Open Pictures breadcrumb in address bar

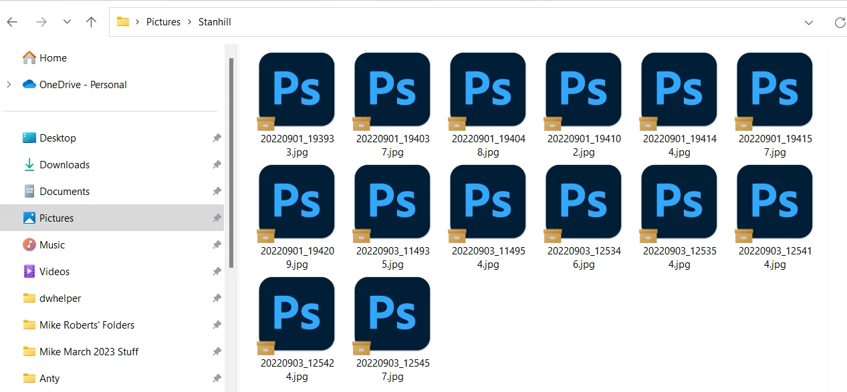164,22
